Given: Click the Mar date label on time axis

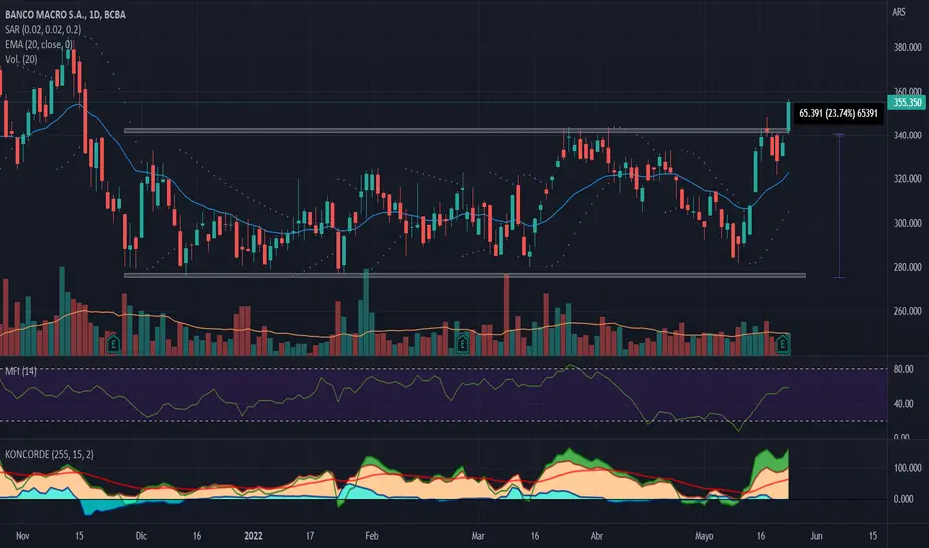Looking at the screenshot, I should coord(478,536).
